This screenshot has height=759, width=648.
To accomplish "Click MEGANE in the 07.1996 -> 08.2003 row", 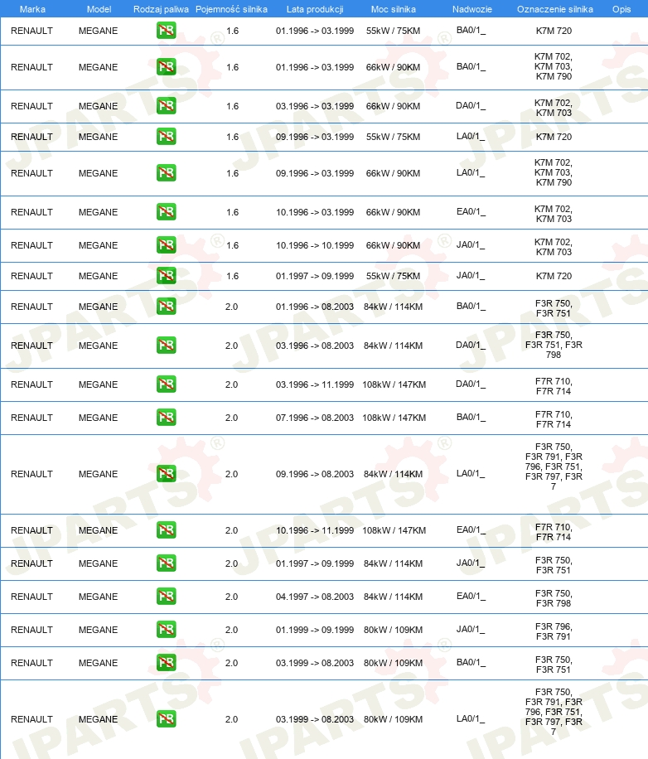I will pyautogui.click(x=99, y=418).
